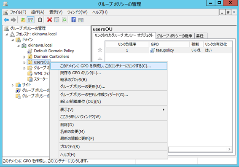Screen dimensions: 239x167
Task: Switch to リンクされたグループ ポリシー オブジェクト tab
Action: coord(124,35)
